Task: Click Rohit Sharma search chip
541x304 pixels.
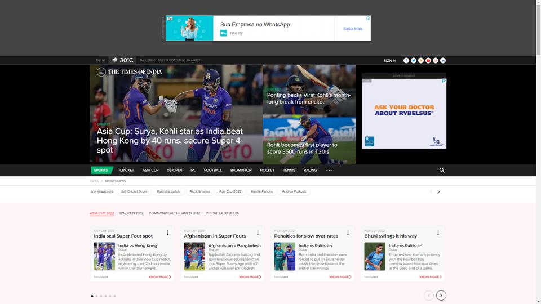Action: pyautogui.click(x=199, y=191)
